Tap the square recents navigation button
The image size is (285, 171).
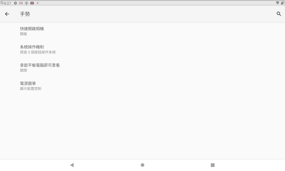click(213, 165)
